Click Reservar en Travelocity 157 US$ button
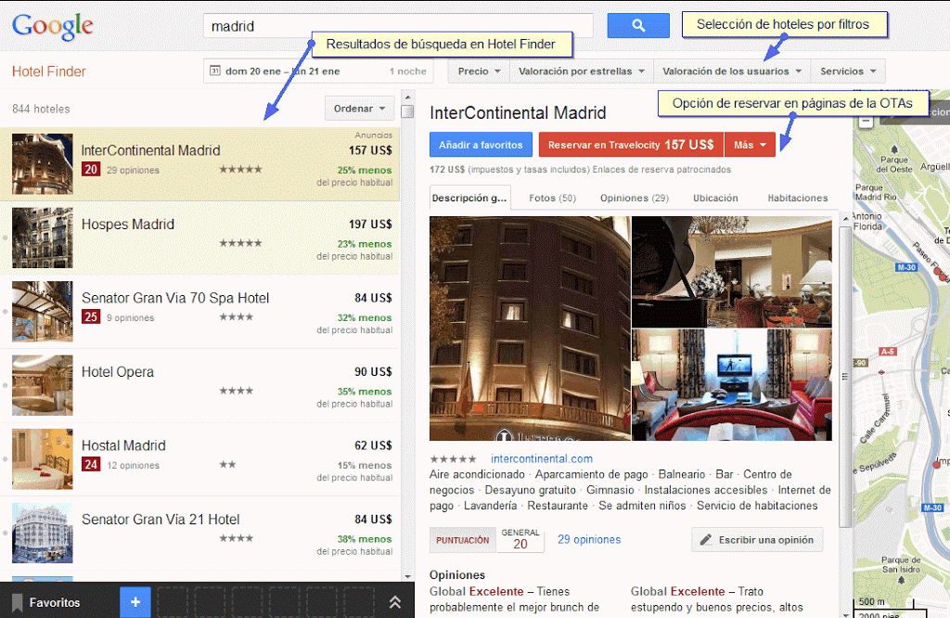The image size is (950, 618). [631, 145]
